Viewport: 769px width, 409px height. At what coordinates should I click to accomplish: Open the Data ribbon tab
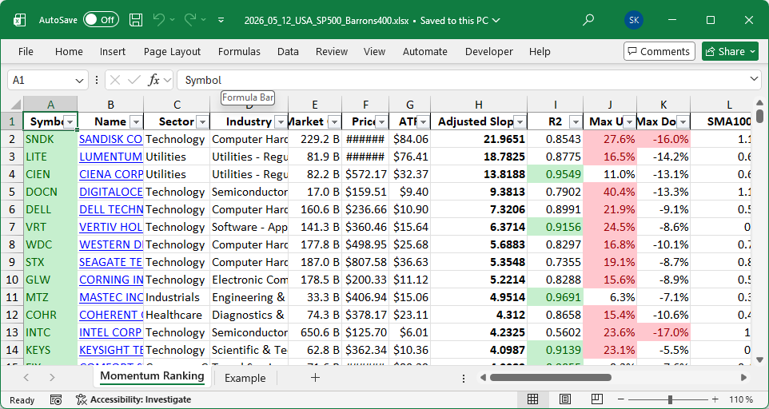(x=288, y=51)
